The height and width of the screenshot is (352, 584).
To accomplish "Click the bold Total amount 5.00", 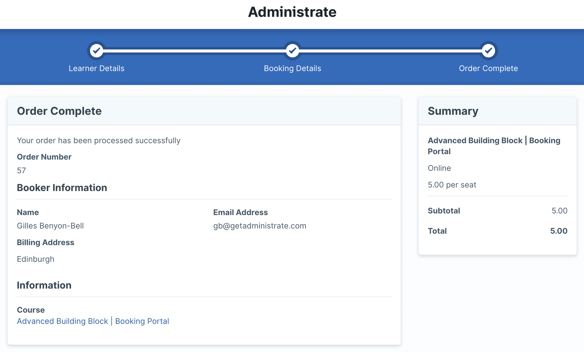I will click(x=559, y=231).
